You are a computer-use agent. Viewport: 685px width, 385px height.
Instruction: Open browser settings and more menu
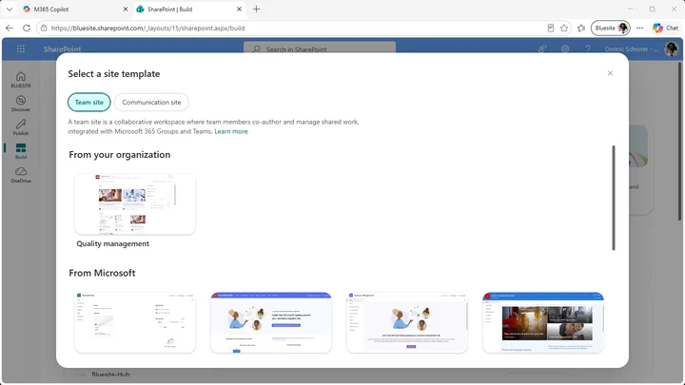pyautogui.click(x=639, y=28)
